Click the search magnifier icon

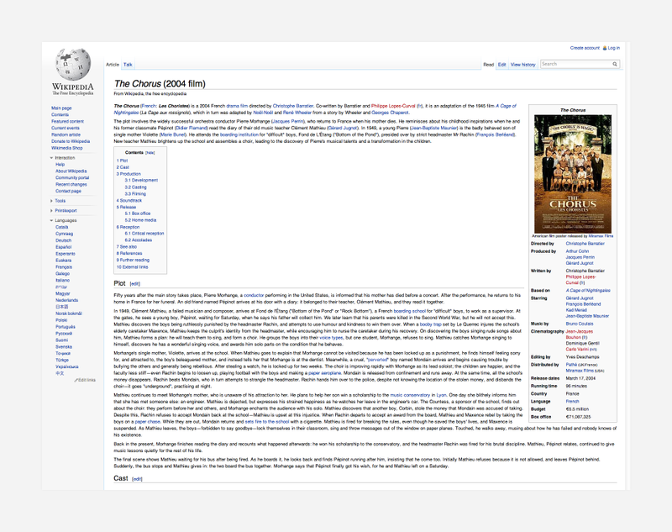point(615,65)
